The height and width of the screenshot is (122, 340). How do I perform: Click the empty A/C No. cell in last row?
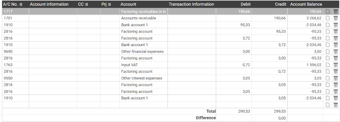point(15,105)
